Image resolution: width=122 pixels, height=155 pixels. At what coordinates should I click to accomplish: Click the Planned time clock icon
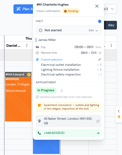[37, 53]
